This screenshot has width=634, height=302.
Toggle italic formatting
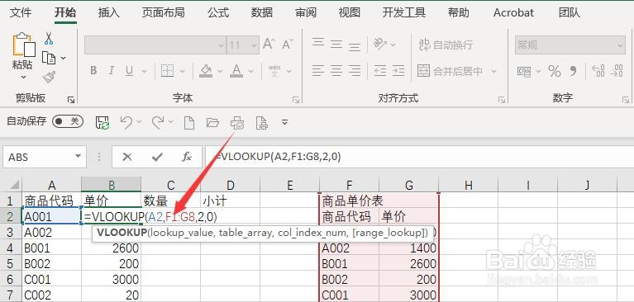(x=112, y=71)
